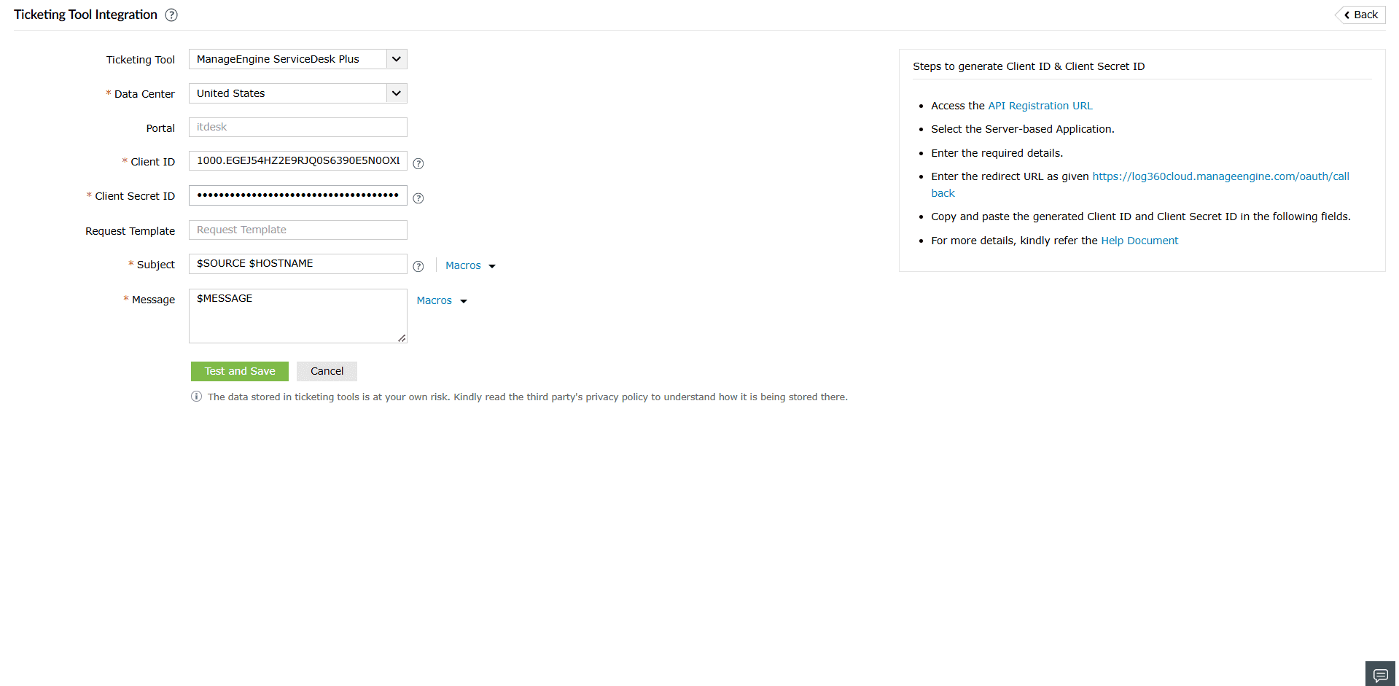Click the help icon beside Ticketing Tool Integration

171,15
